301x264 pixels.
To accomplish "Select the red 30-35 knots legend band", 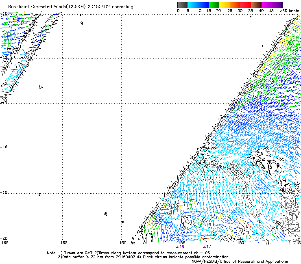I will pyautogui.click(x=246, y=5).
